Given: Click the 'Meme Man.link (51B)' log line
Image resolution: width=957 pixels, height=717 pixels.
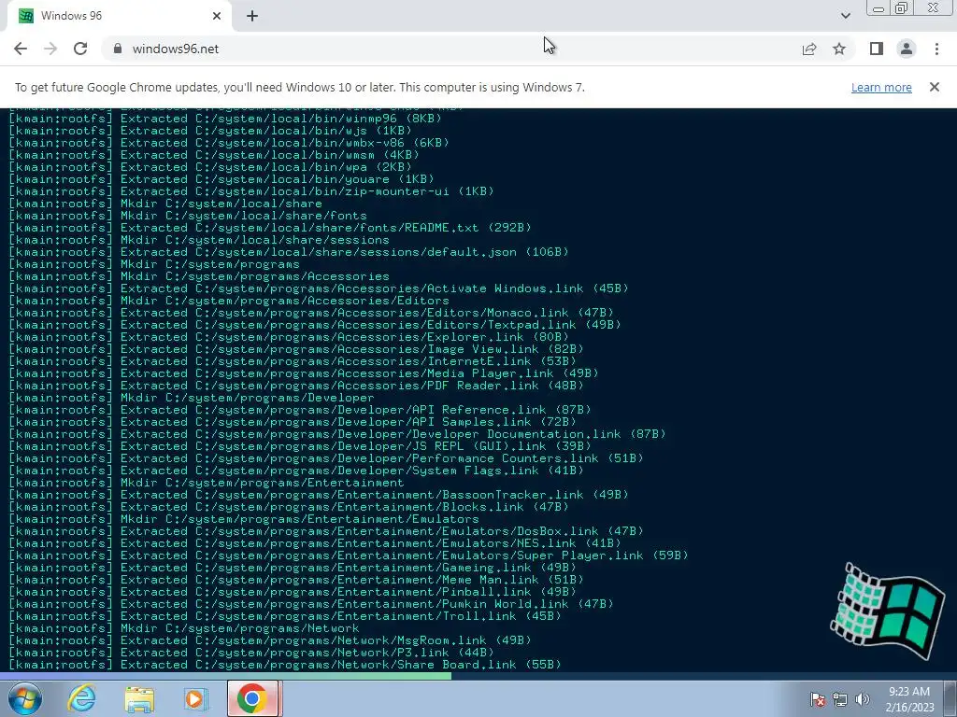Looking at the screenshot, I should pyautogui.click(x=296, y=580).
